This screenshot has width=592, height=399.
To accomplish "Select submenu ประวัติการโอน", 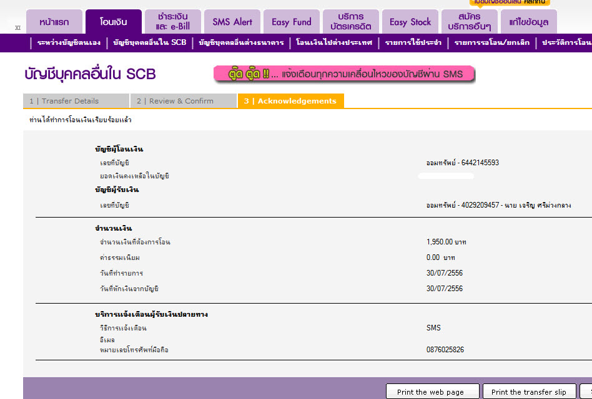I will (x=566, y=42).
